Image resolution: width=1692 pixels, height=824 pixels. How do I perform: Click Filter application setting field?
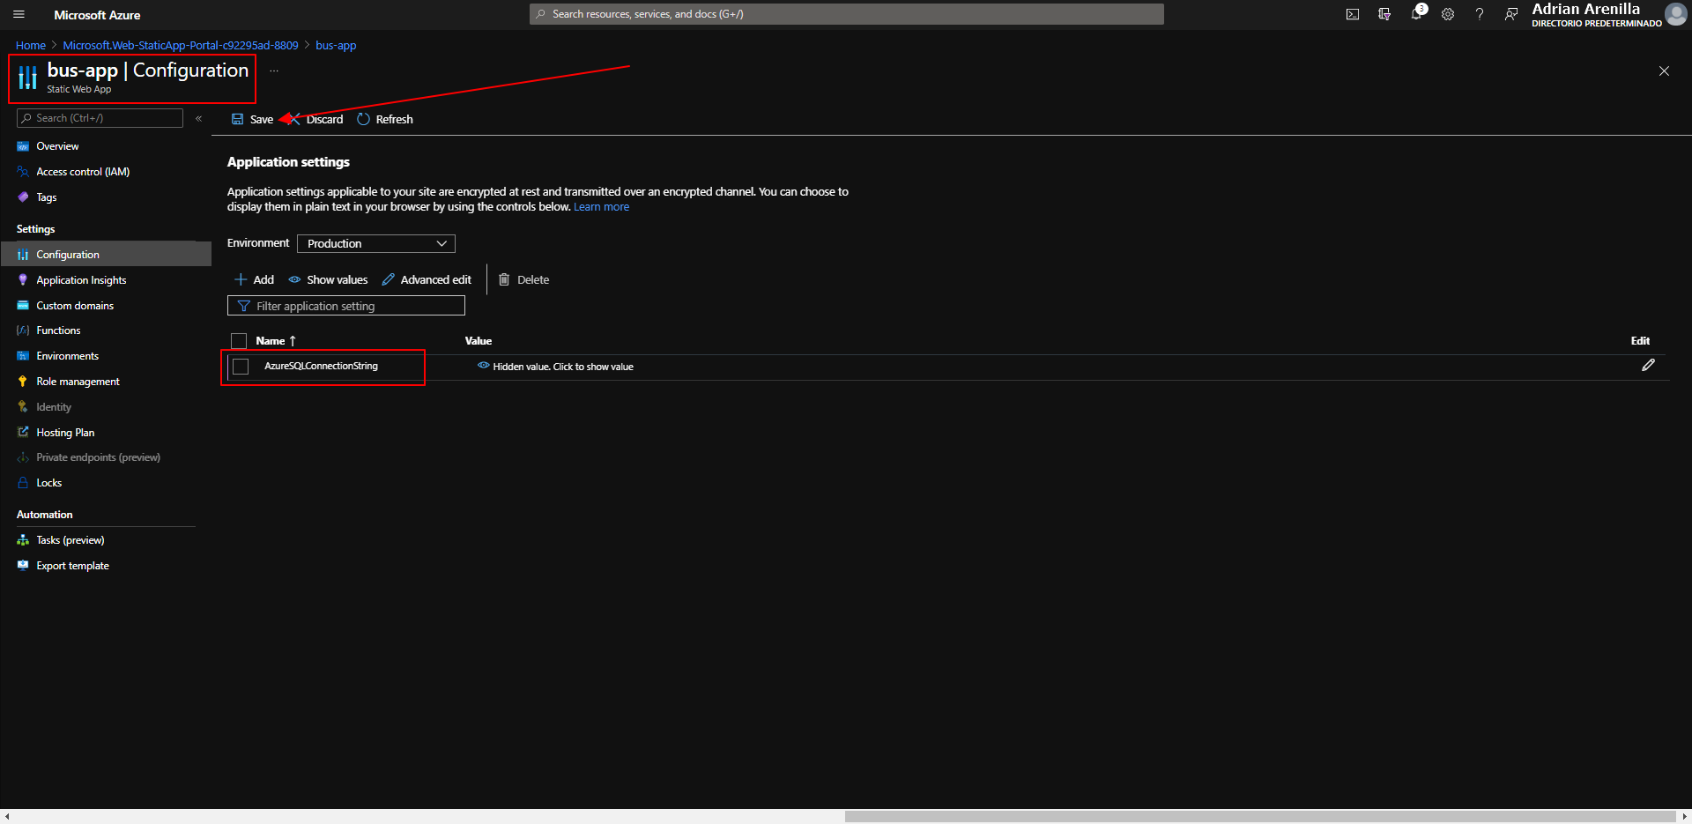[346, 306]
